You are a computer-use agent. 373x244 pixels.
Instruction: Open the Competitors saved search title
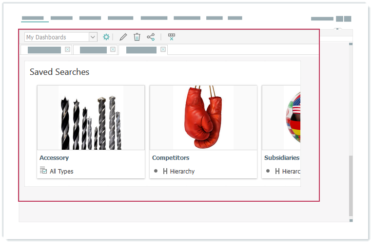point(171,158)
